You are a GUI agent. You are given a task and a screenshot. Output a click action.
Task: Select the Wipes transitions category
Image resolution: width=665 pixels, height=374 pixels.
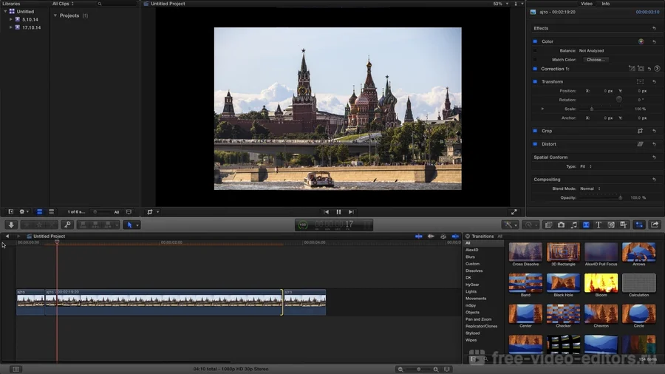coord(471,340)
